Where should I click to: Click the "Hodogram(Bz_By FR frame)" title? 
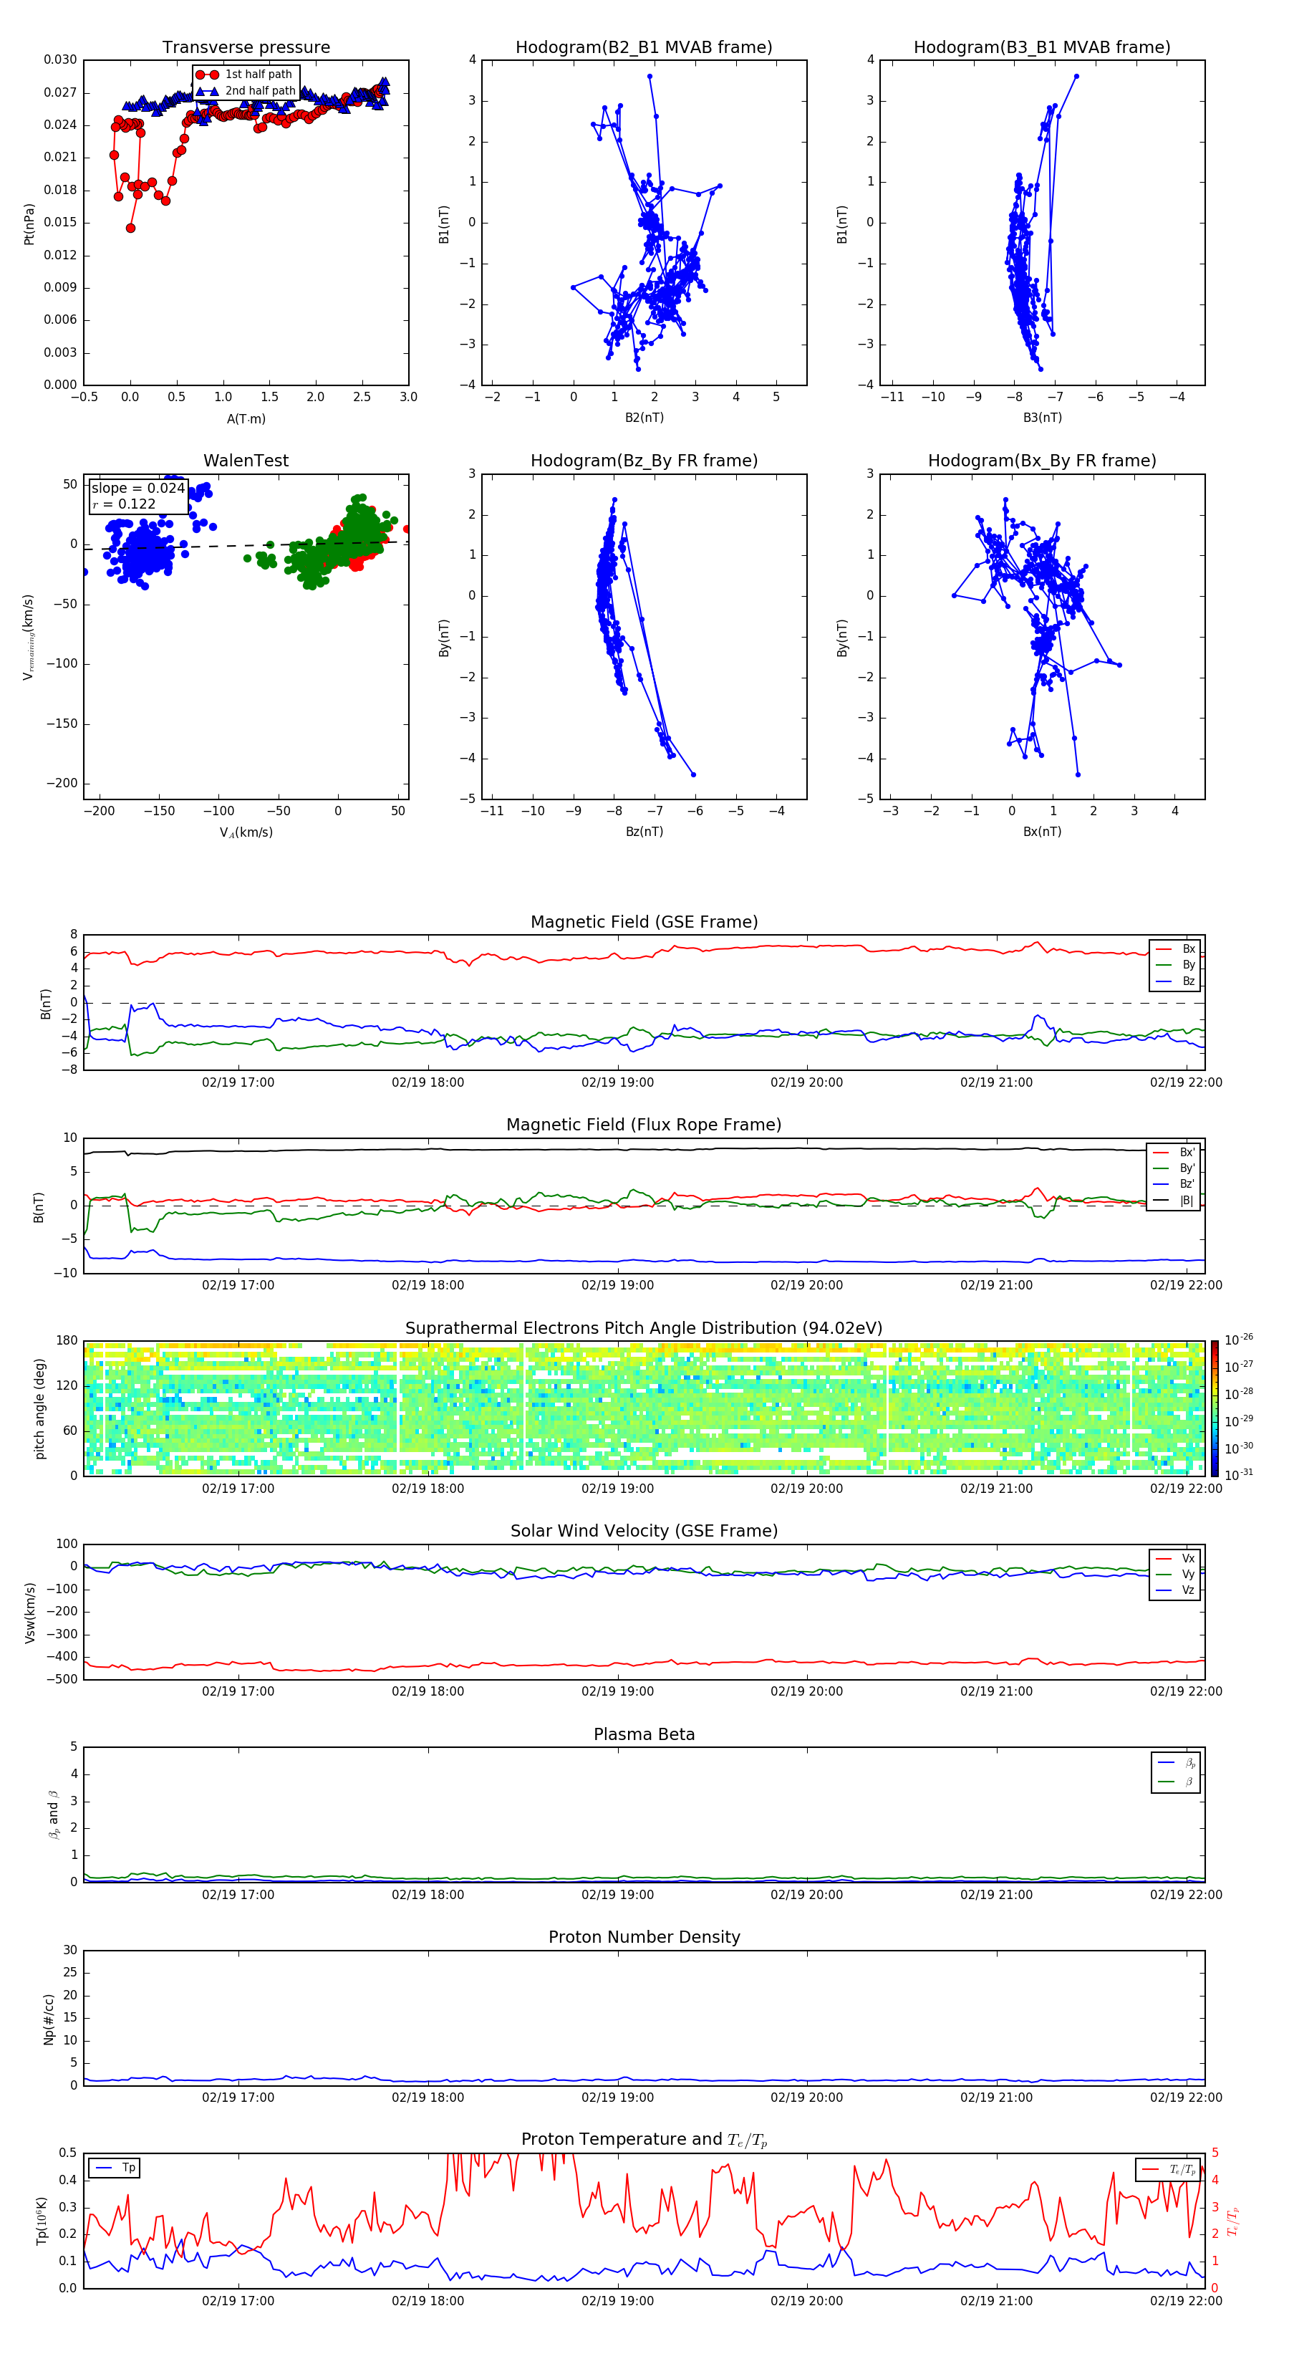644,461
